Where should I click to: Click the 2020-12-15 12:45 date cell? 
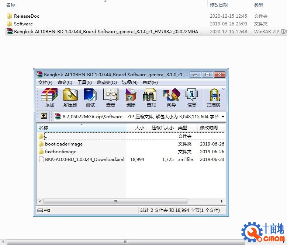[228, 16]
